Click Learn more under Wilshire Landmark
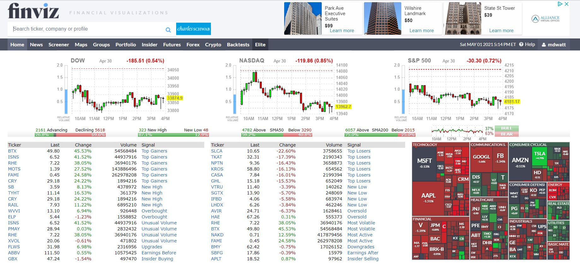This screenshot has height=266, width=580. [422, 31]
